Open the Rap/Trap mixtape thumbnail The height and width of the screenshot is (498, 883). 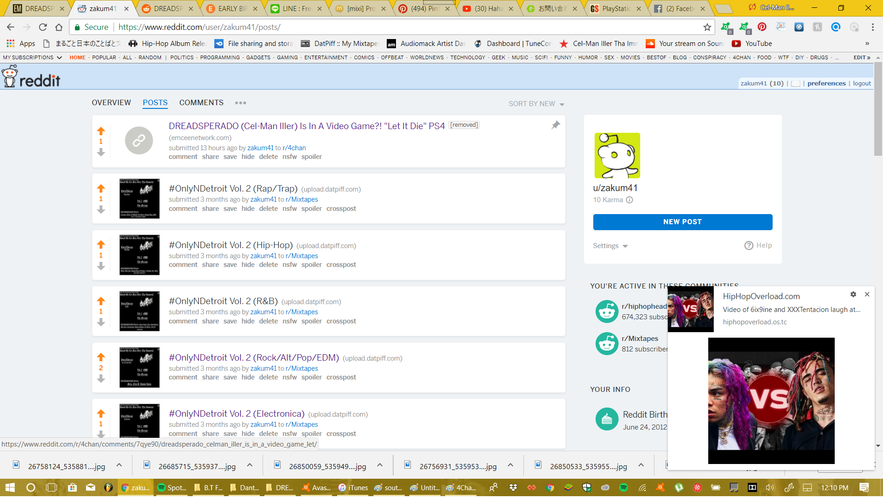point(139,198)
